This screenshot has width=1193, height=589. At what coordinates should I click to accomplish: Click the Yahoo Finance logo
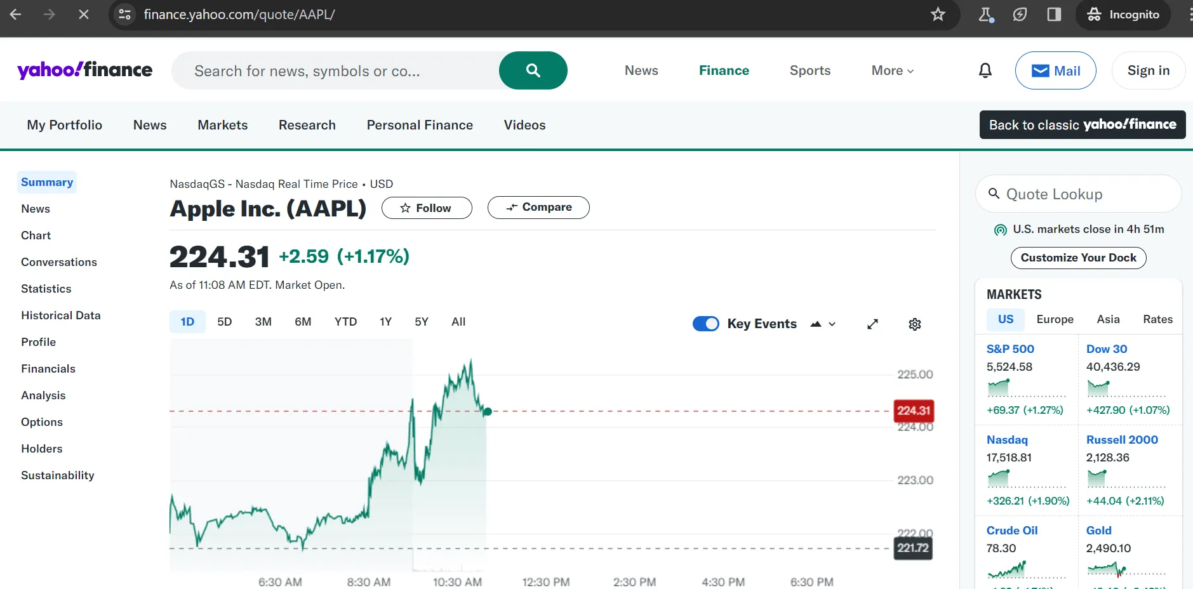(x=85, y=70)
